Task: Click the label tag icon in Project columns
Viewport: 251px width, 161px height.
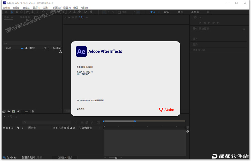Action: [26, 48]
